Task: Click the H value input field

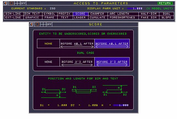Action: tap(121, 105)
